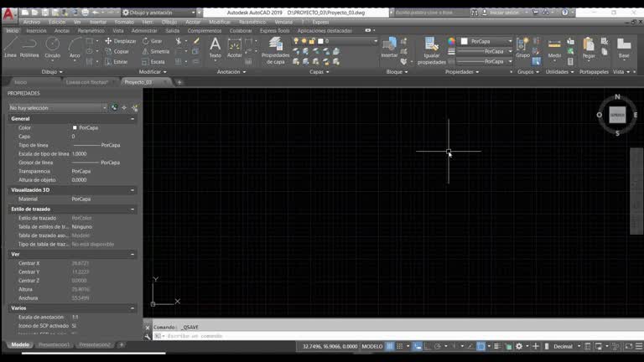
Task: Click the Grupo tool
Action: click(522, 48)
